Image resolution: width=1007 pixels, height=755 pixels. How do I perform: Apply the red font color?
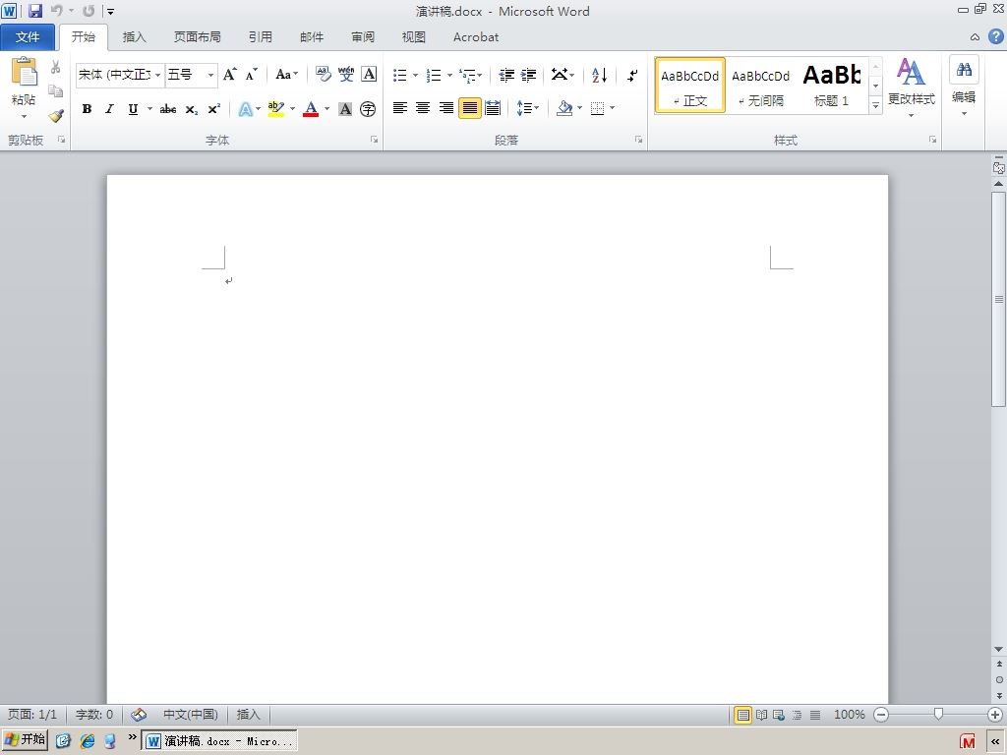click(x=311, y=109)
